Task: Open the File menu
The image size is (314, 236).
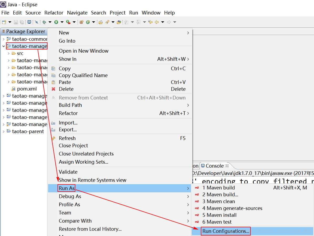Action: (x=5, y=13)
